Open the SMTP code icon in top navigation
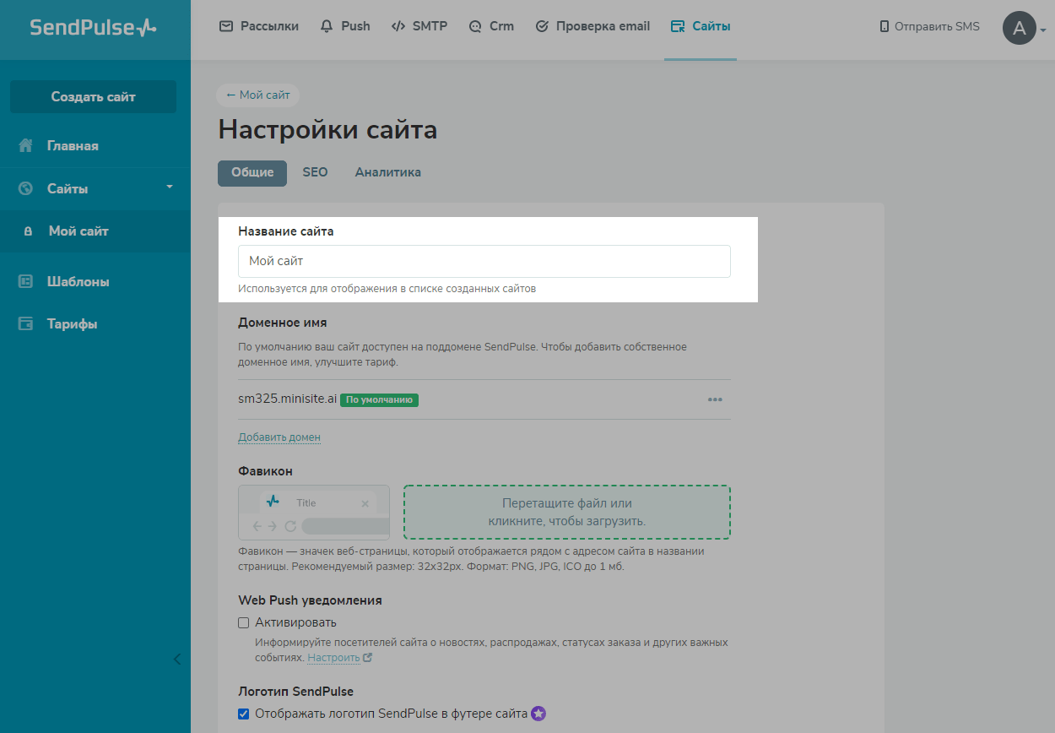The width and height of the screenshot is (1055, 733). click(398, 26)
